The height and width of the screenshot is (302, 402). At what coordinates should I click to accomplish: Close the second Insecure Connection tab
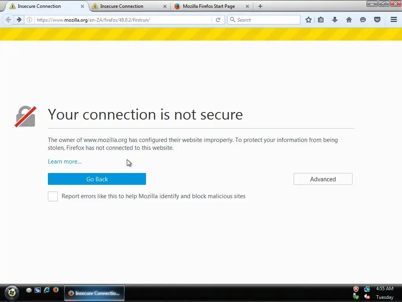[165, 6]
